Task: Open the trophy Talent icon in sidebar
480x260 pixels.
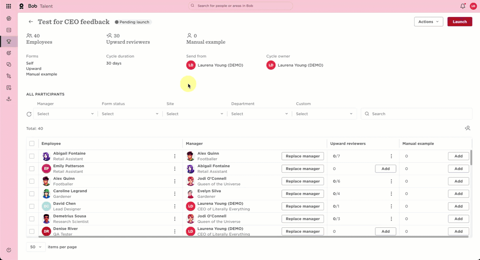Action: tap(9, 41)
